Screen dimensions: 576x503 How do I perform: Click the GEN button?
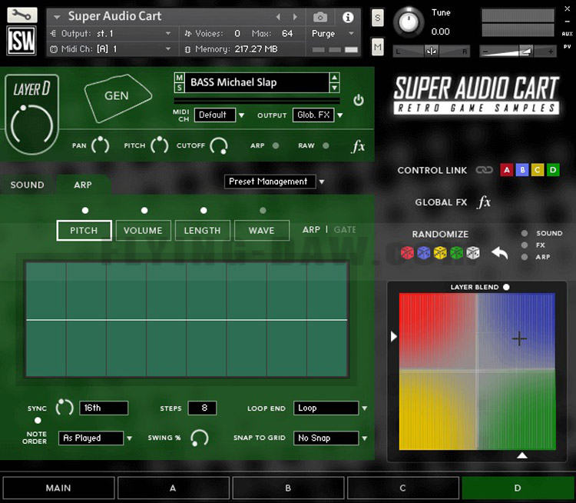pos(117,96)
